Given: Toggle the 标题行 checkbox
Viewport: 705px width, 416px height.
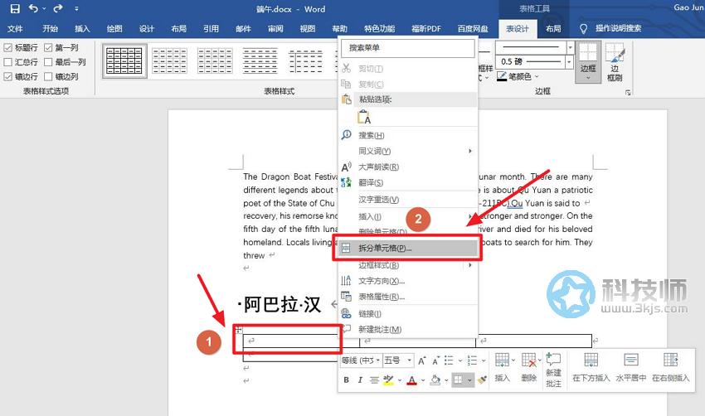Looking at the screenshot, I should (x=21, y=47).
